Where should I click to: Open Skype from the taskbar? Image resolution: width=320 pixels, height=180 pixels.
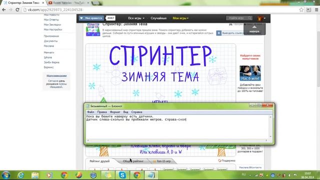tap(122, 175)
